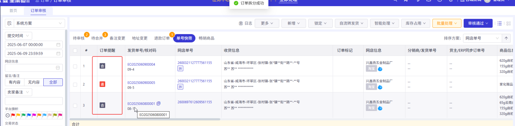The height and width of the screenshot is (126, 515).
Task: Select the blue flag in 平台旗帜
Action: [29, 116]
